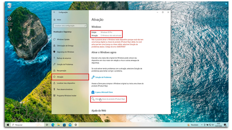Click the Otimização de Entrega icon

[54, 45]
